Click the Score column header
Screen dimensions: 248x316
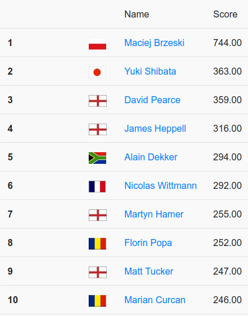tap(225, 15)
